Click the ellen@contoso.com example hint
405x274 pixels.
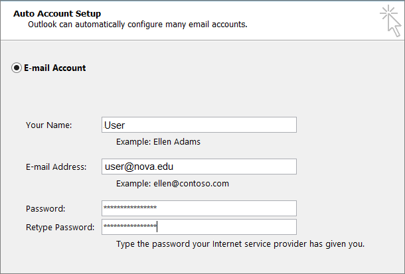tap(173, 183)
